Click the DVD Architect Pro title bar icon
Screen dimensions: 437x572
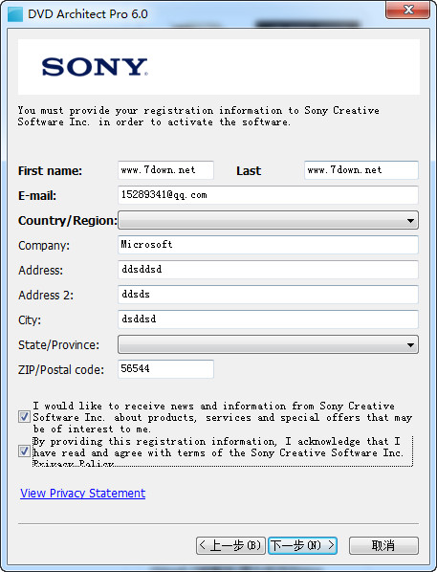[15, 14]
